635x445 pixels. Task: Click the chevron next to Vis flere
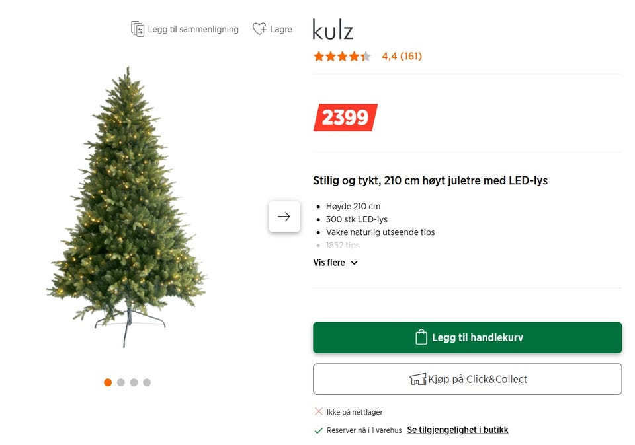pyautogui.click(x=355, y=263)
